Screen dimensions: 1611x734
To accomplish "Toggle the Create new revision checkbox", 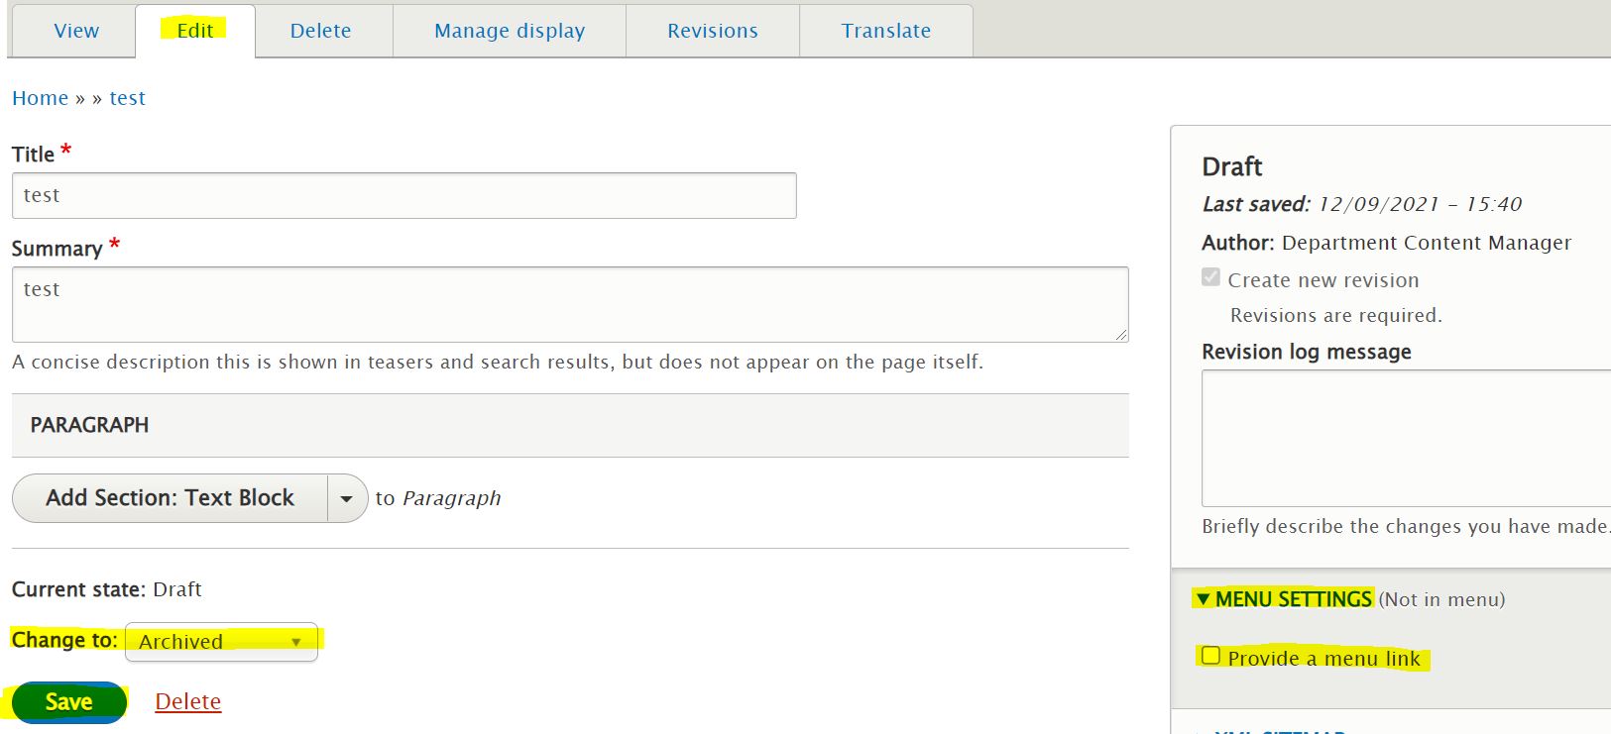I will click(1210, 277).
